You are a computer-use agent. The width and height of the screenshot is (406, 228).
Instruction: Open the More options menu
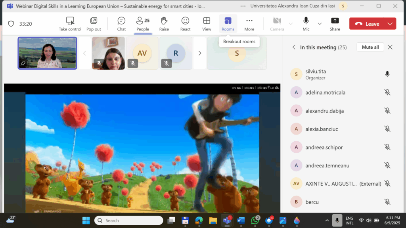(x=249, y=24)
